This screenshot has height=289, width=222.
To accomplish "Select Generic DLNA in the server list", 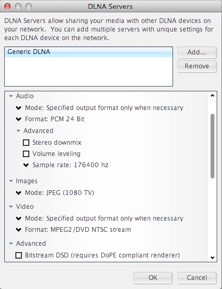I will (88, 52).
